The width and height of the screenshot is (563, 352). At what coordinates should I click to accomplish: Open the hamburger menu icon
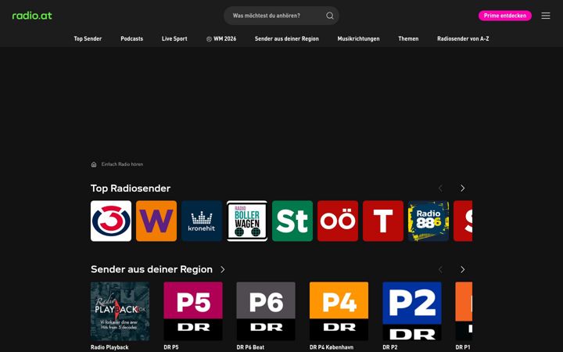[x=546, y=16]
